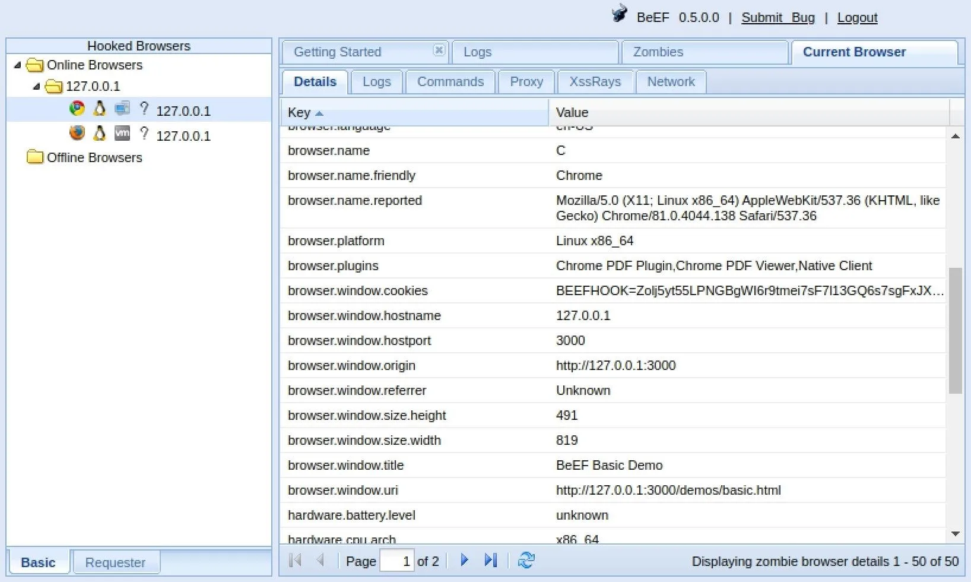Screen dimensions: 971x582
Task: Click the 127.0.0.1 folder icon
Action: (54, 87)
